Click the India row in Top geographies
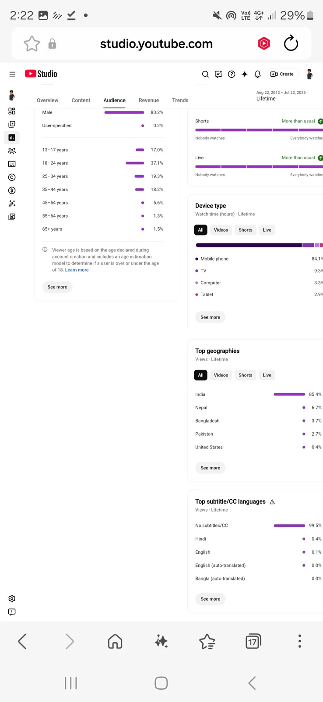 [259, 394]
